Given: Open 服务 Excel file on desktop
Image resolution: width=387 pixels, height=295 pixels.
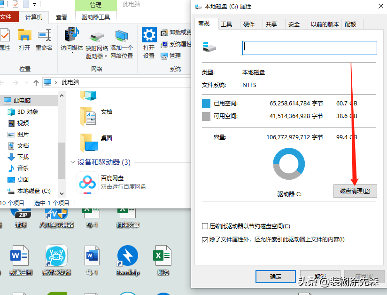Looking at the screenshot, I should (x=162, y=255).
